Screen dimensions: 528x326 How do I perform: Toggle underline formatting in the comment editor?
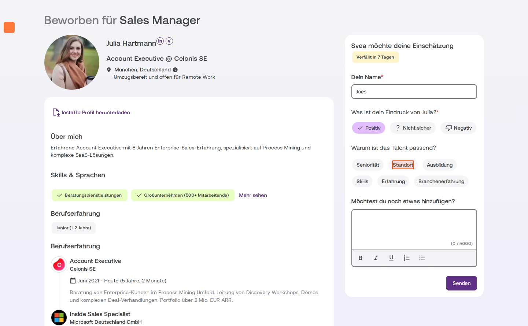point(391,258)
